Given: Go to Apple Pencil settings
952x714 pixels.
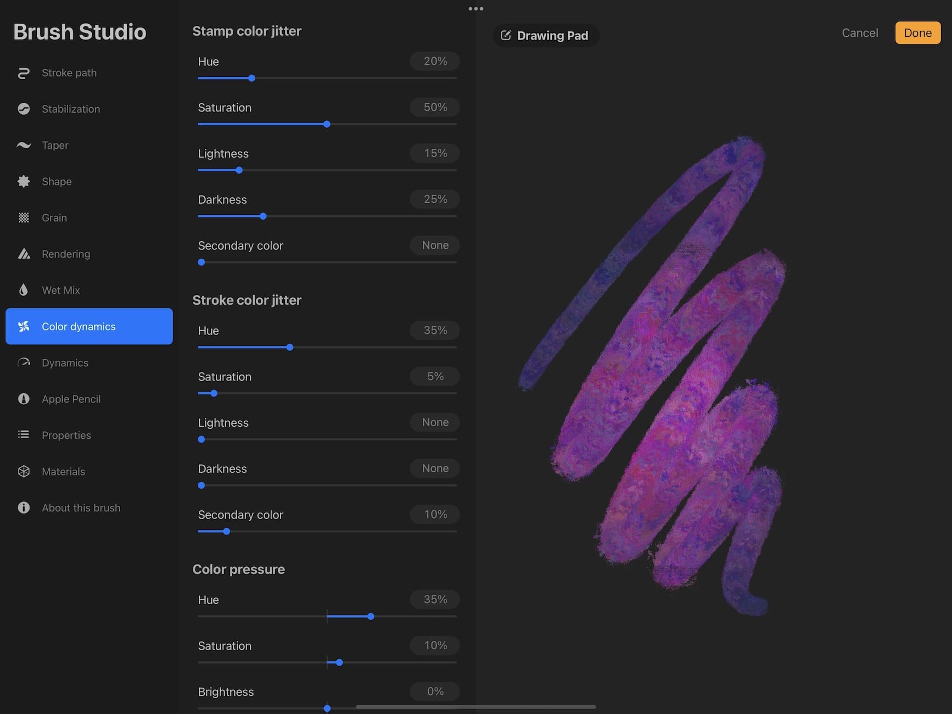Looking at the screenshot, I should (89, 399).
